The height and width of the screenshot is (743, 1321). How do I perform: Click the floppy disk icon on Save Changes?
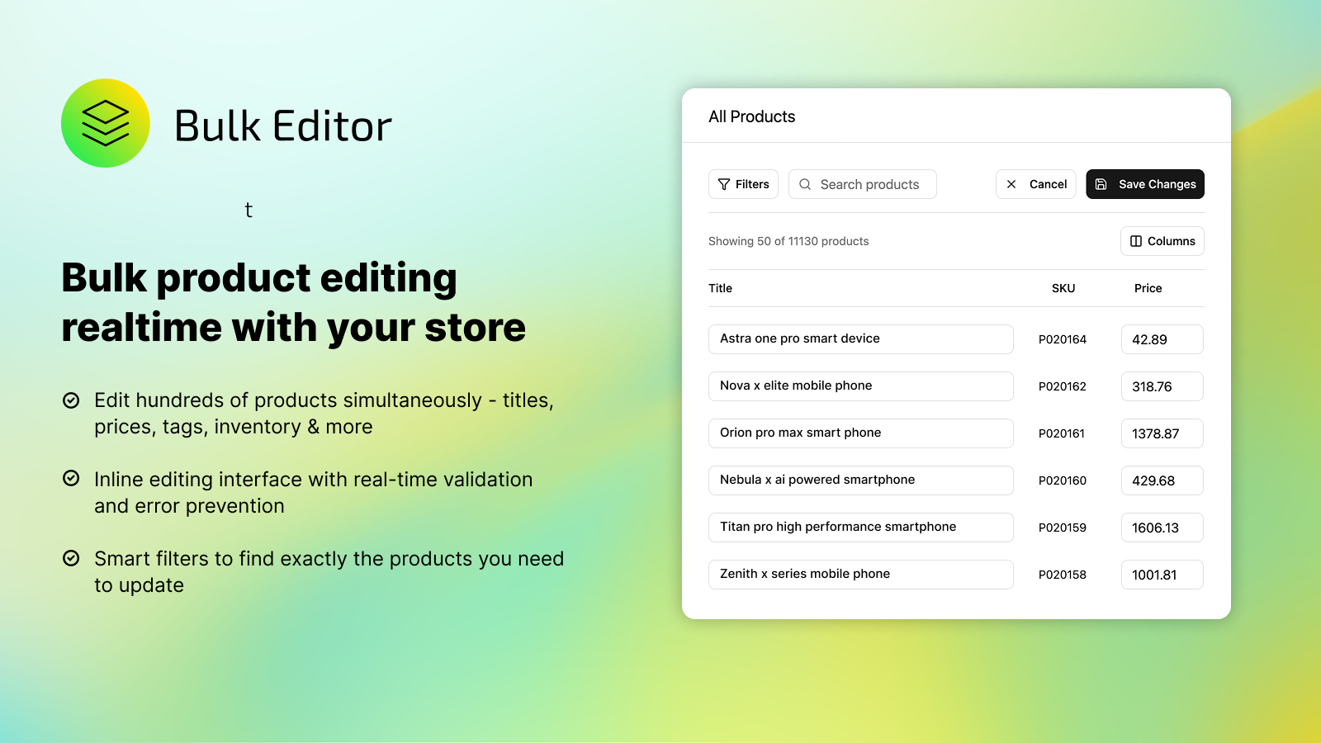[x=1101, y=184]
